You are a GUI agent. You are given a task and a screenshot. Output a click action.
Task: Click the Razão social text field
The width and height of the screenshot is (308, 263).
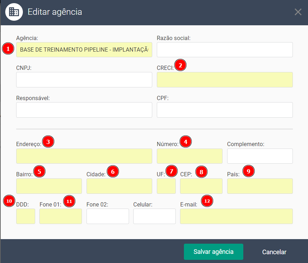pyautogui.click(x=225, y=50)
